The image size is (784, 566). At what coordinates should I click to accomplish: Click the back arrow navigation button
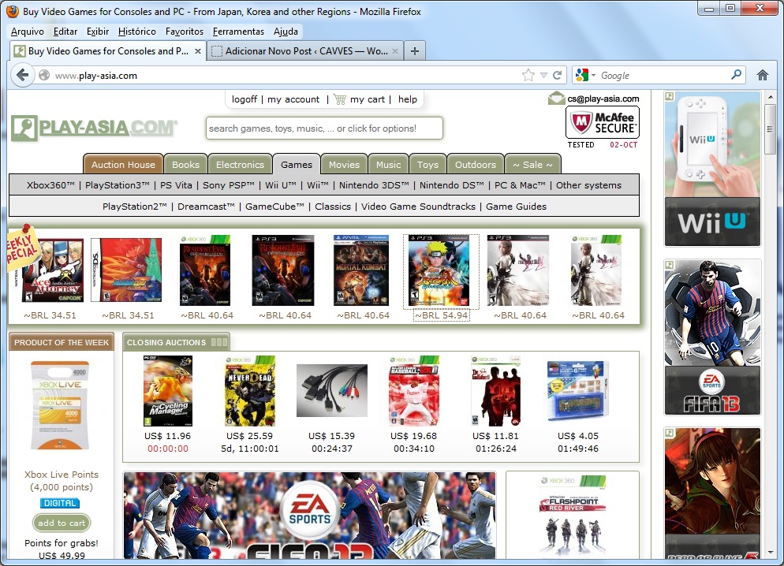click(22, 75)
